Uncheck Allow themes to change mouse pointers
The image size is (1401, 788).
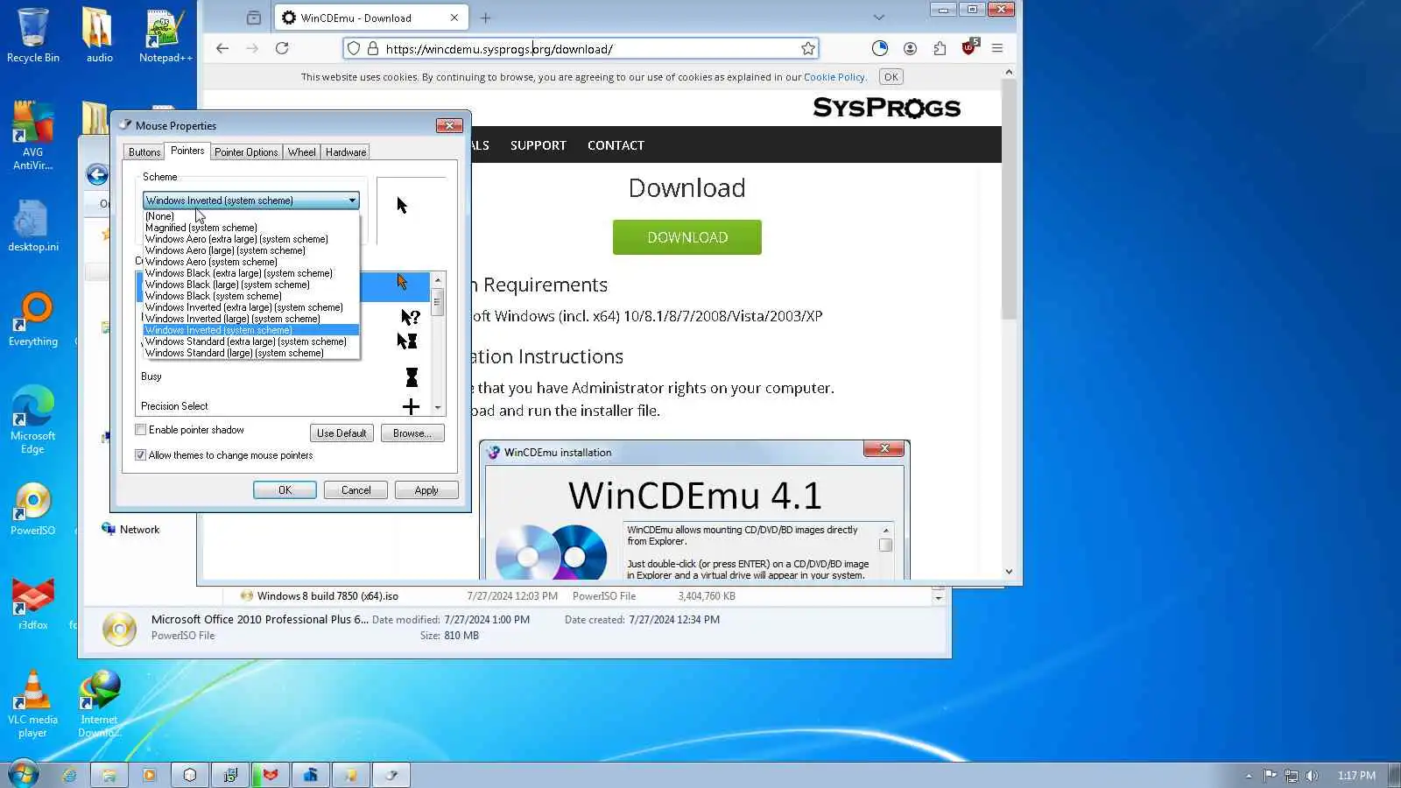pos(140,455)
